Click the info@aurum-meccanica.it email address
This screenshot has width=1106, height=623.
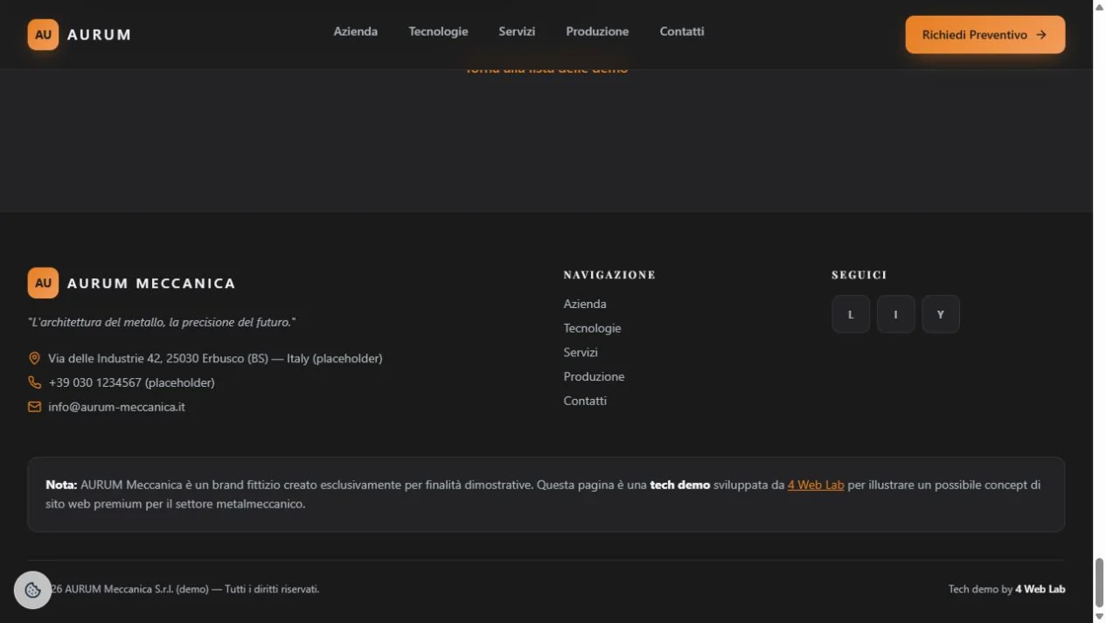click(x=116, y=407)
